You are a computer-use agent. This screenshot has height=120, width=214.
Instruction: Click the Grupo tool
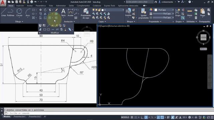[178, 13]
